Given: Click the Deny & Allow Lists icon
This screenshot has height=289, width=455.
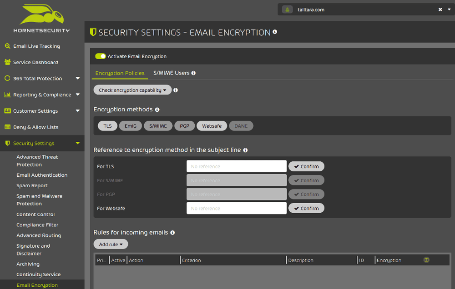Looking at the screenshot, I should (8, 127).
